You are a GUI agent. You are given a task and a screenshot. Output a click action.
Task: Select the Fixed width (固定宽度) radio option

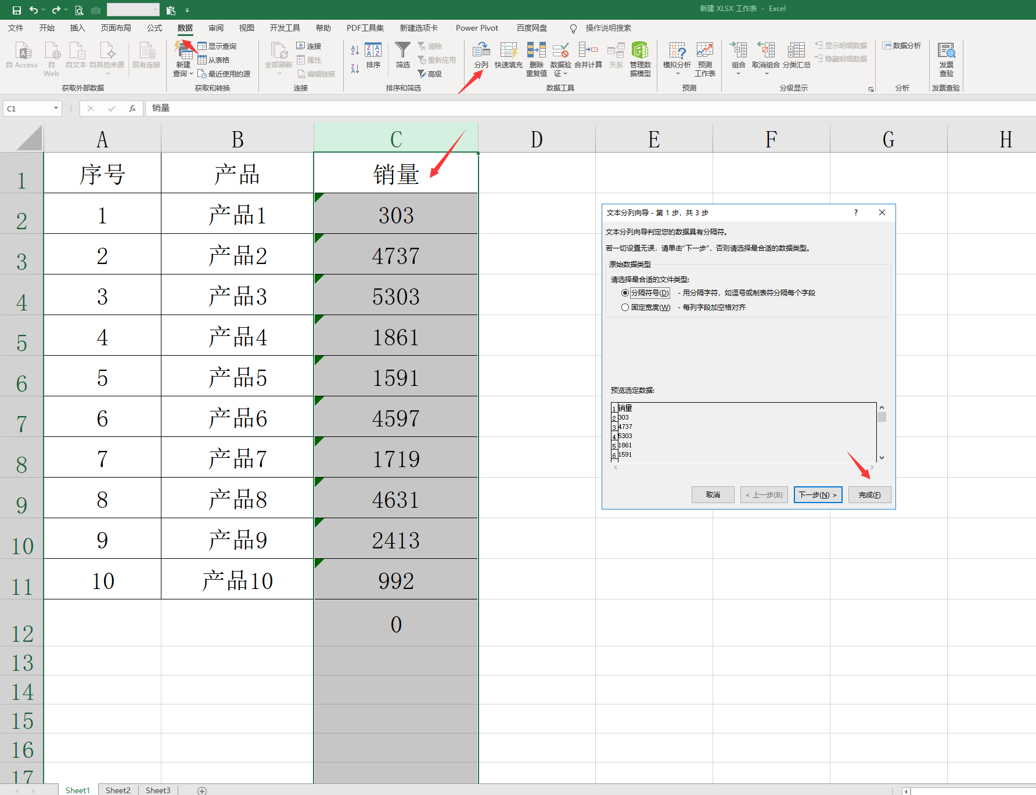click(625, 307)
